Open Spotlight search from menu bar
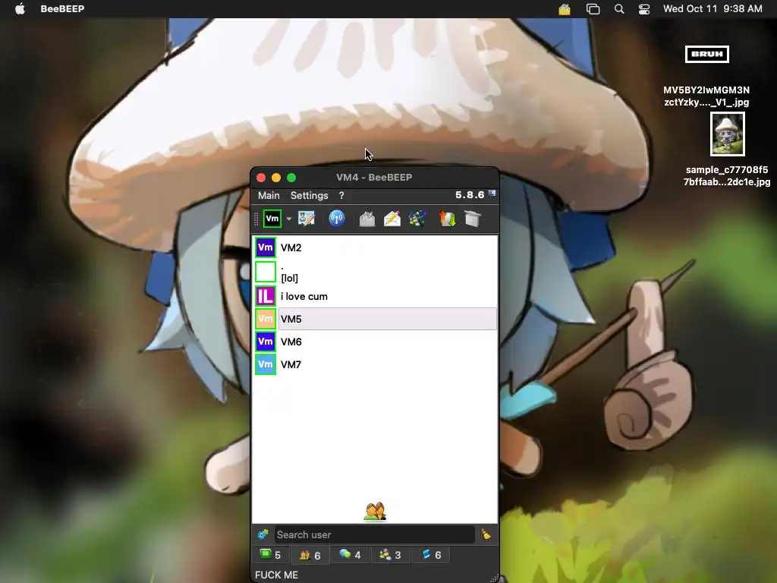 pyautogui.click(x=619, y=9)
